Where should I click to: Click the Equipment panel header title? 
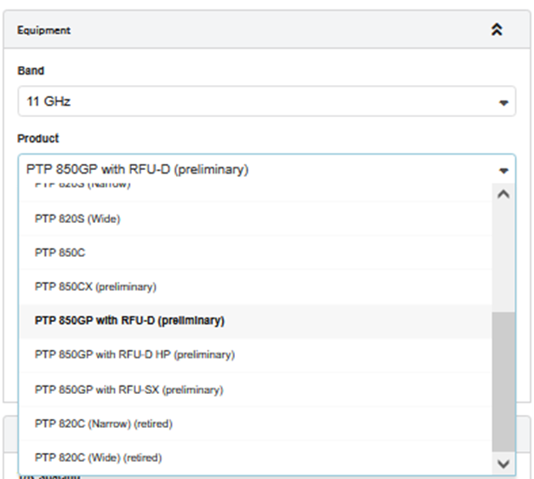click(44, 30)
